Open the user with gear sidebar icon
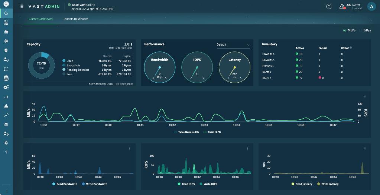380x195 pixels. click(x=6, y=133)
